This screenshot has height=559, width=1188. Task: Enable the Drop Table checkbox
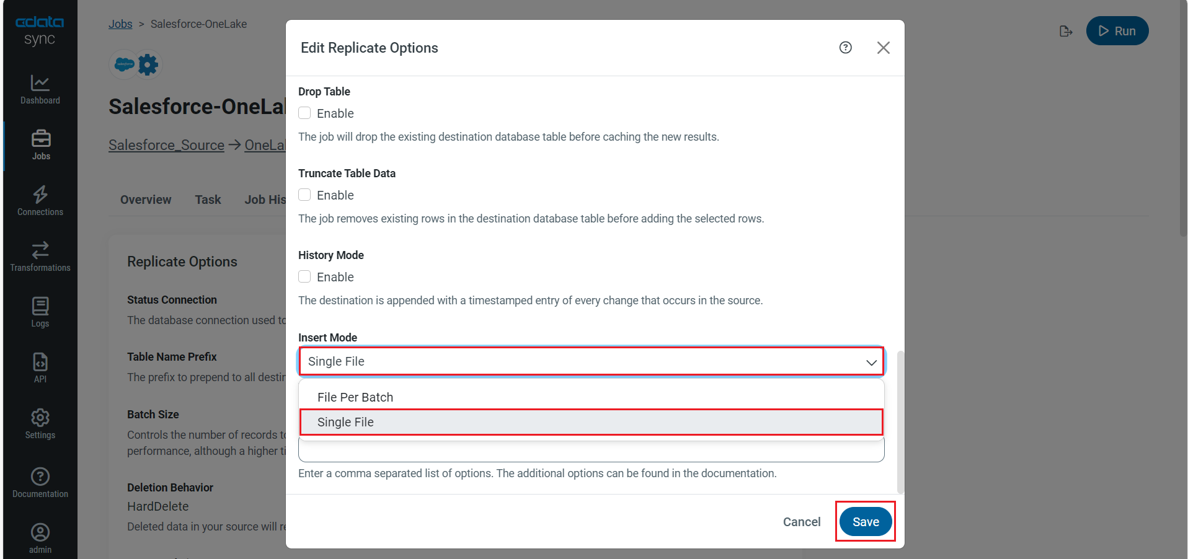[x=304, y=113]
